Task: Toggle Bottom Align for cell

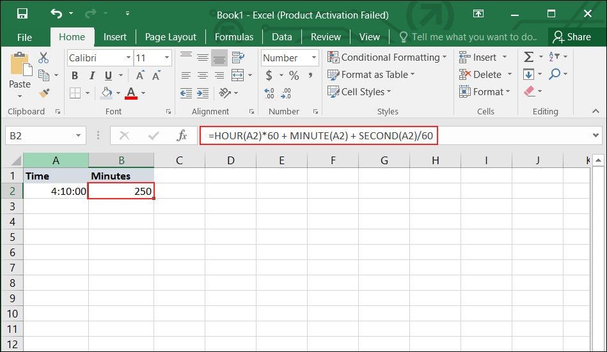Action: click(219, 57)
